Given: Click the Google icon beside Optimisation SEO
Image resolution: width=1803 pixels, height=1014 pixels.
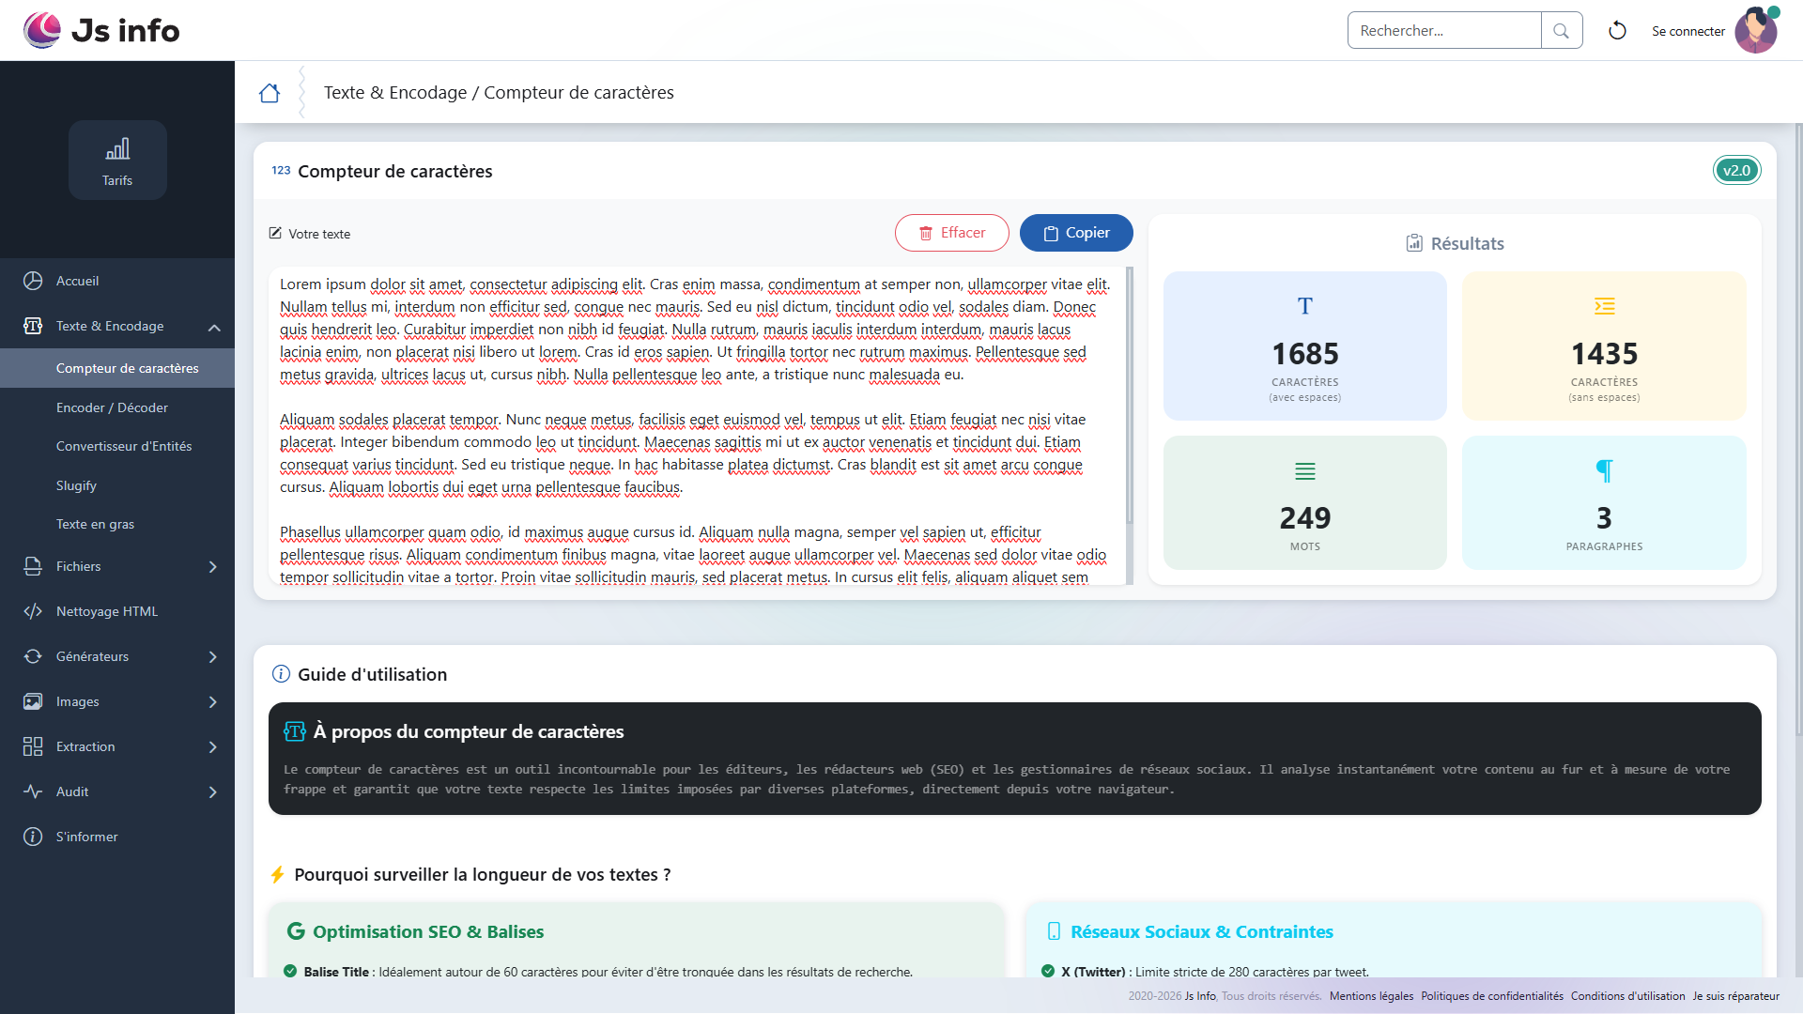Looking at the screenshot, I should point(296,931).
